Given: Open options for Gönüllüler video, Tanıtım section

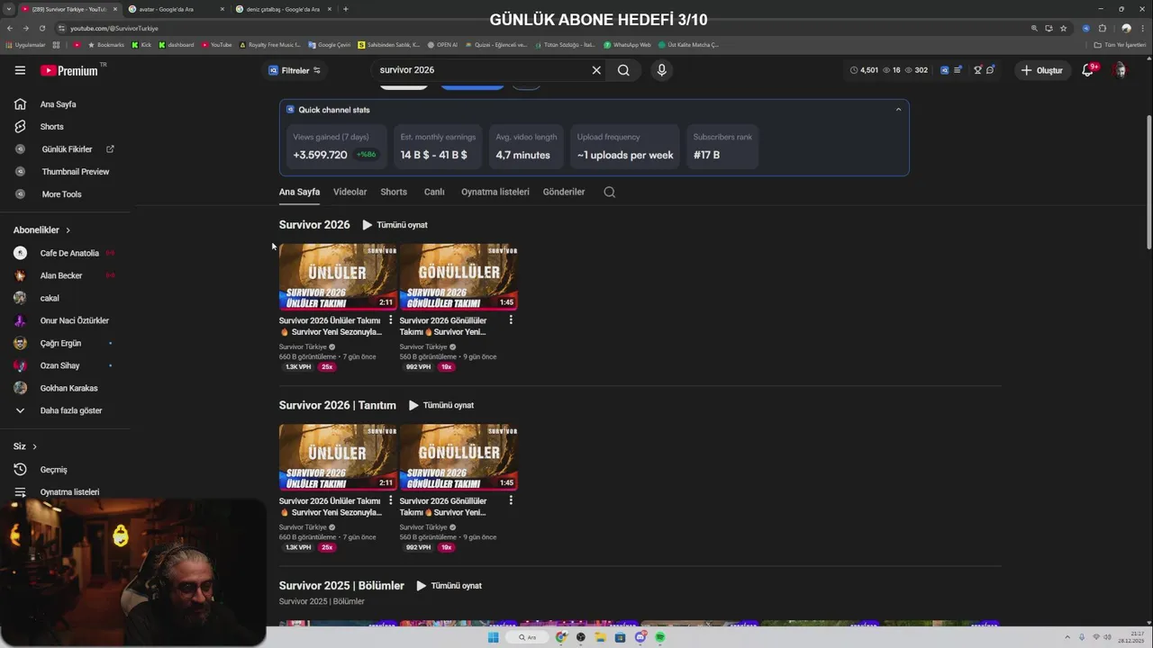Looking at the screenshot, I should (511, 500).
